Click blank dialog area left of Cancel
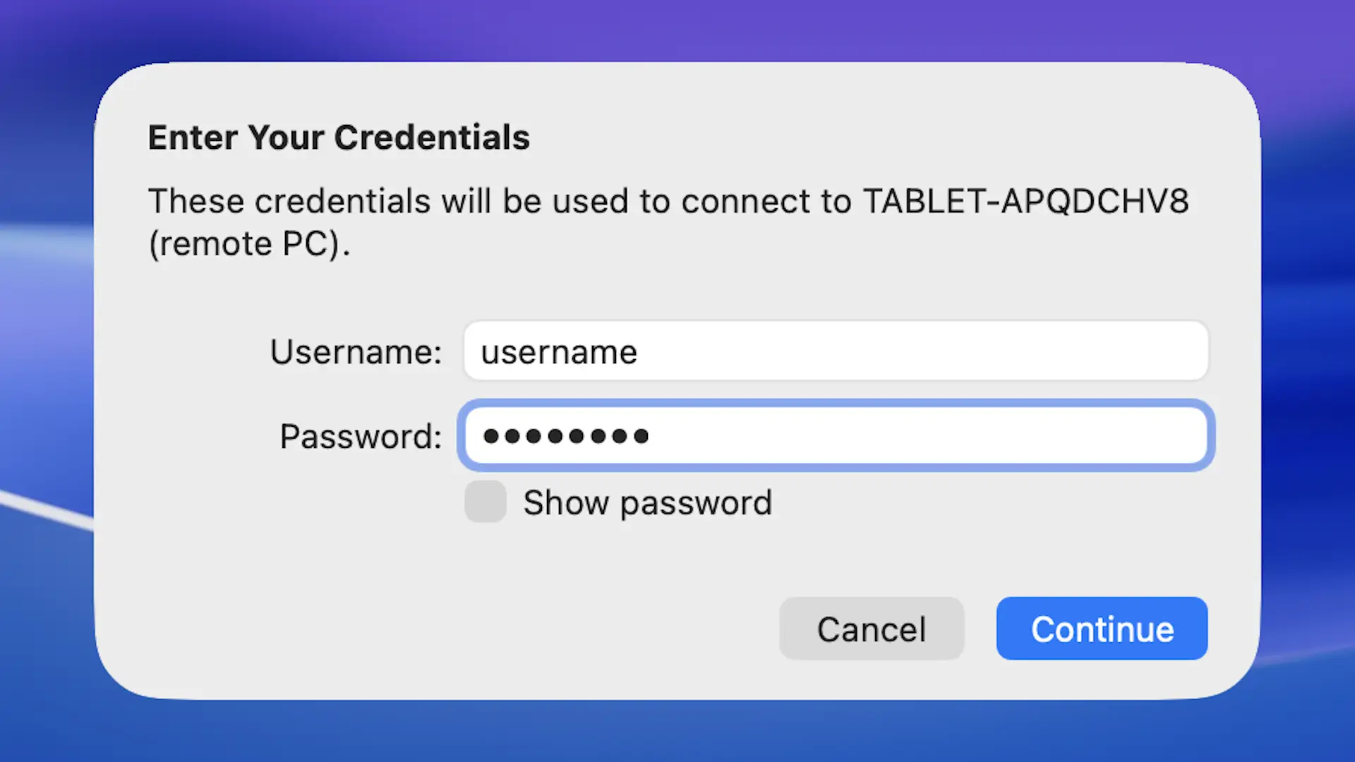This screenshot has width=1355, height=762. coord(494,628)
